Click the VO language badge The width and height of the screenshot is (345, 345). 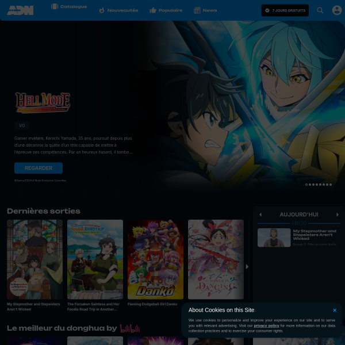22,125
